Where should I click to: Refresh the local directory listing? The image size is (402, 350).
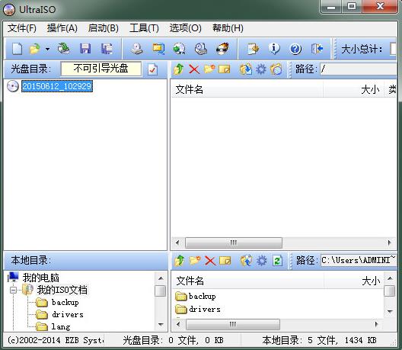point(277,261)
